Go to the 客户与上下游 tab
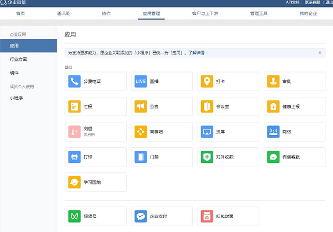 pos(205,13)
